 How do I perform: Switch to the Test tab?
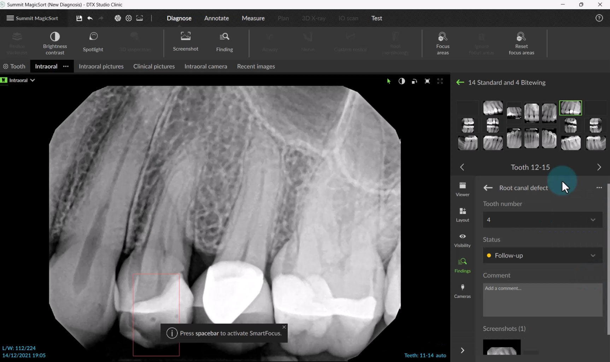tap(377, 18)
